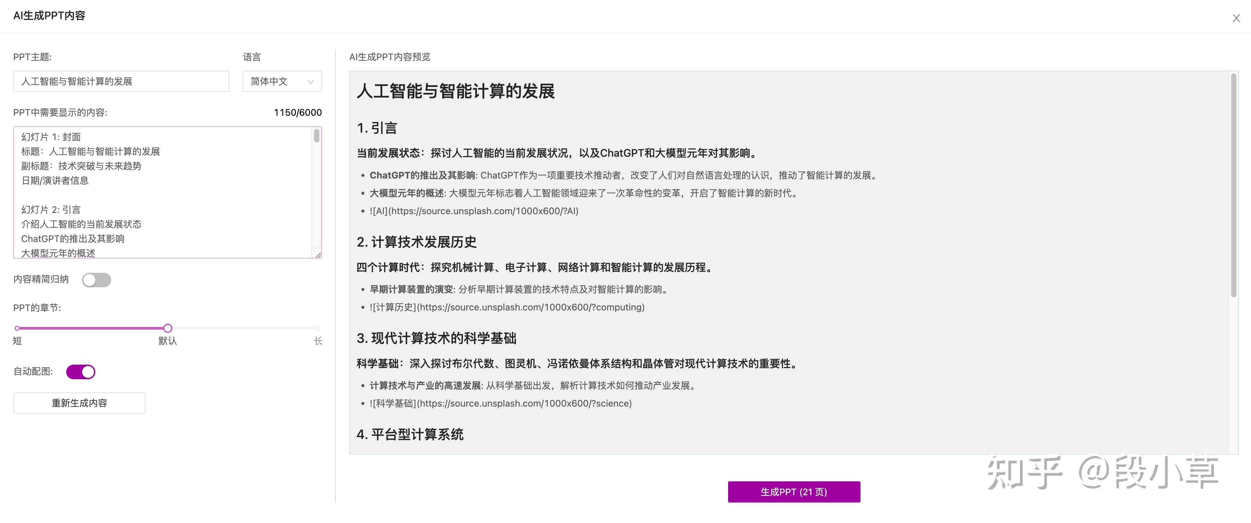Viewport: 1251px width, 523px height.
Task: Click the 默认 chapter slider handle
Action: point(167,329)
